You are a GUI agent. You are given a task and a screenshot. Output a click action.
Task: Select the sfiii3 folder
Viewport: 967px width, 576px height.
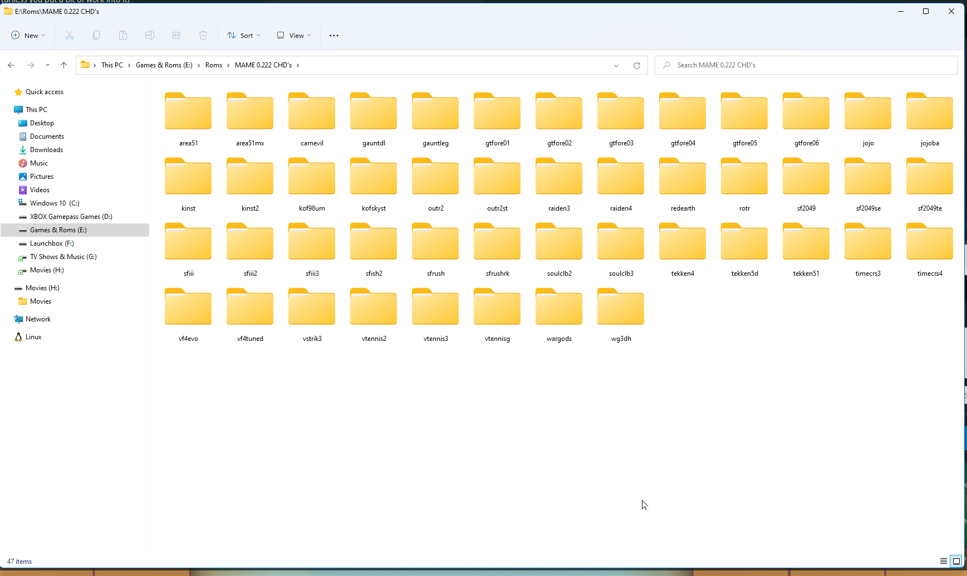312,250
